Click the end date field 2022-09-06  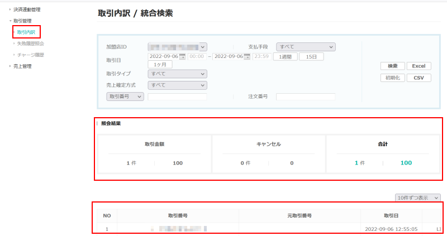pos(229,56)
